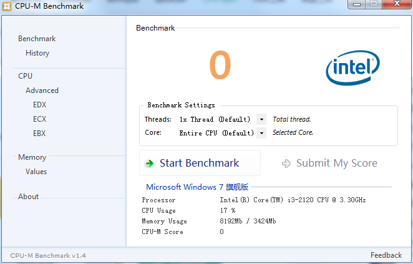
Task: Start Benchmark button
Action: pyautogui.click(x=200, y=163)
